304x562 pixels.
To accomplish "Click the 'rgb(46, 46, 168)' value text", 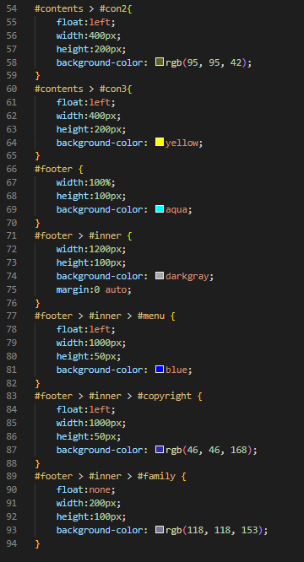I will (209, 450).
